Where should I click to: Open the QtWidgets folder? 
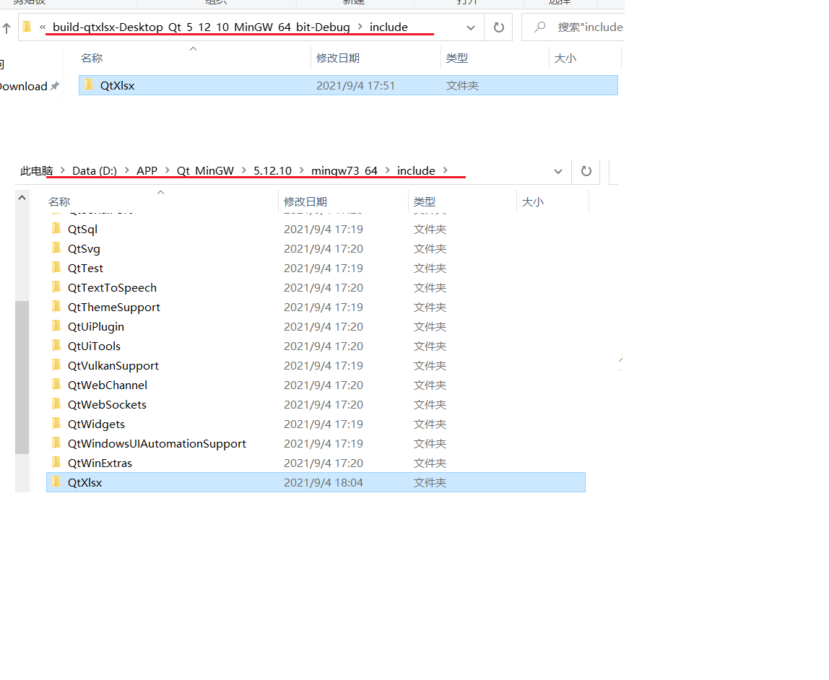(x=96, y=424)
